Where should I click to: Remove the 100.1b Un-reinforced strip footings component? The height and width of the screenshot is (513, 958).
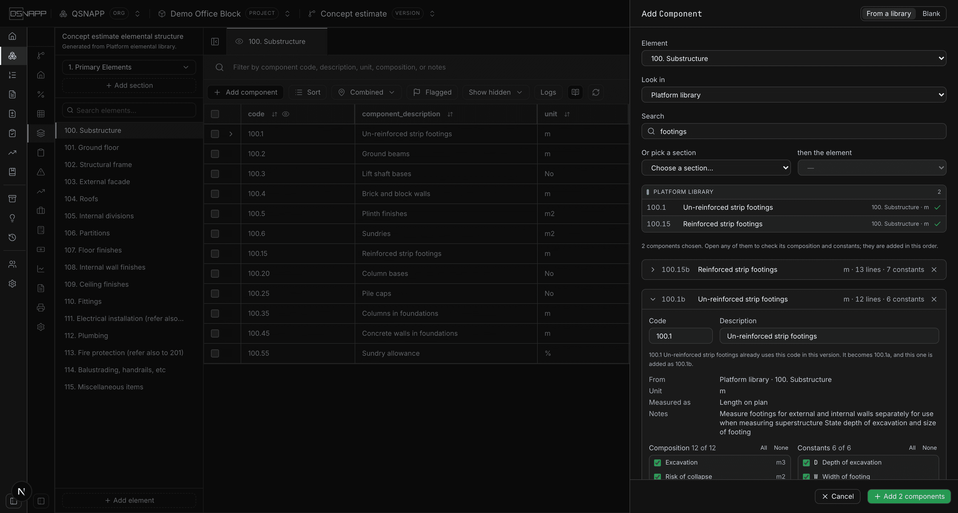pos(934,299)
